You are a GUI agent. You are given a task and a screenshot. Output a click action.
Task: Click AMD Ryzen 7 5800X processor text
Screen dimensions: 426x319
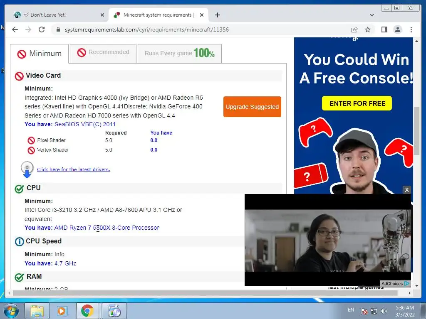pyautogui.click(x=106, y=228)
